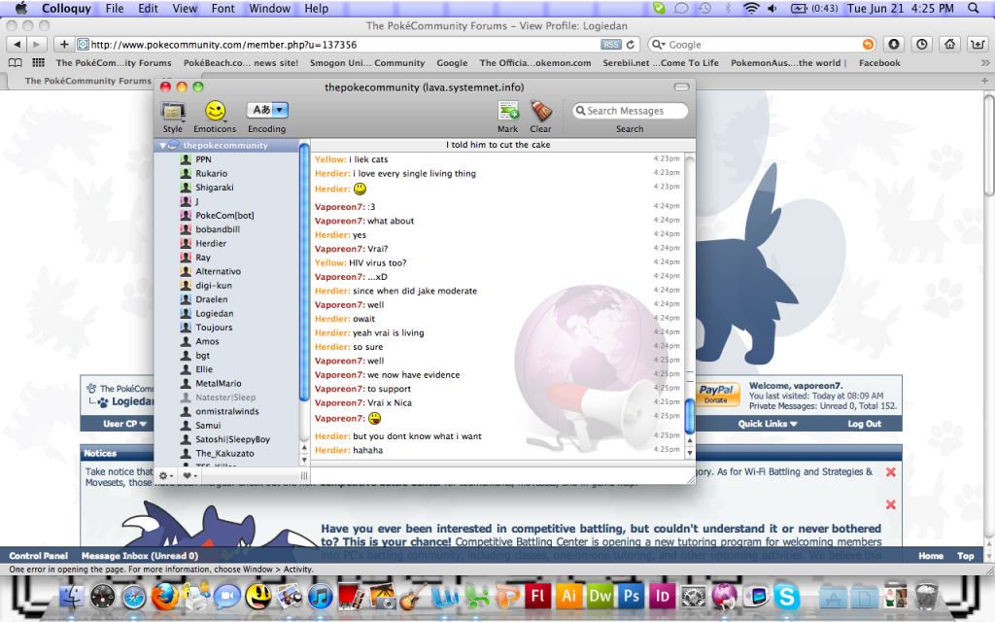Open the Help menu
Screen dimensions: 995x622
click(316, 8)
